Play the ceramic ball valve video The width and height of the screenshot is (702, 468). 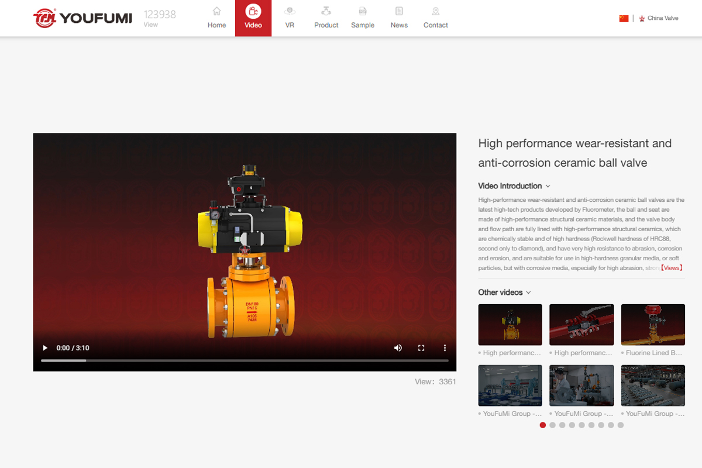[x=45, y=348]
